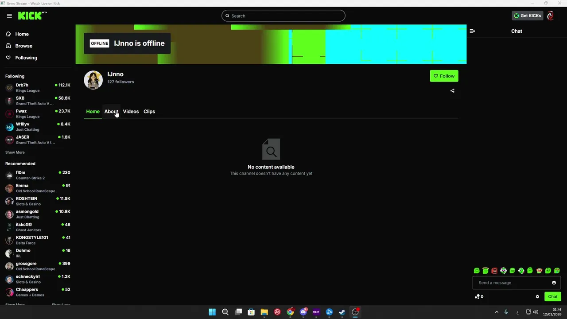Open grossgore recommended channel
This screenshot has width=567, height=319.
click(x=38, y=266)
